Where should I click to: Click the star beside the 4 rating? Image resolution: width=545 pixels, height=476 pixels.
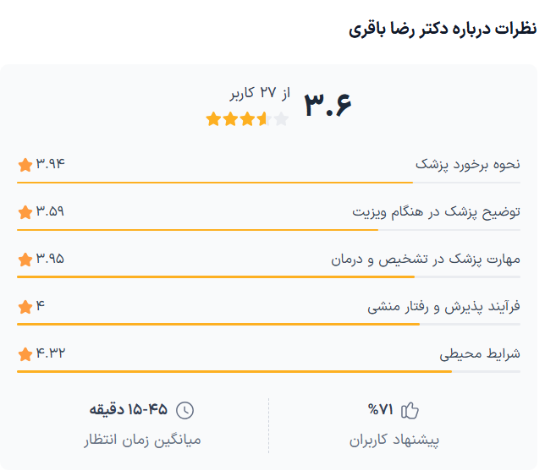click(25, 306)
